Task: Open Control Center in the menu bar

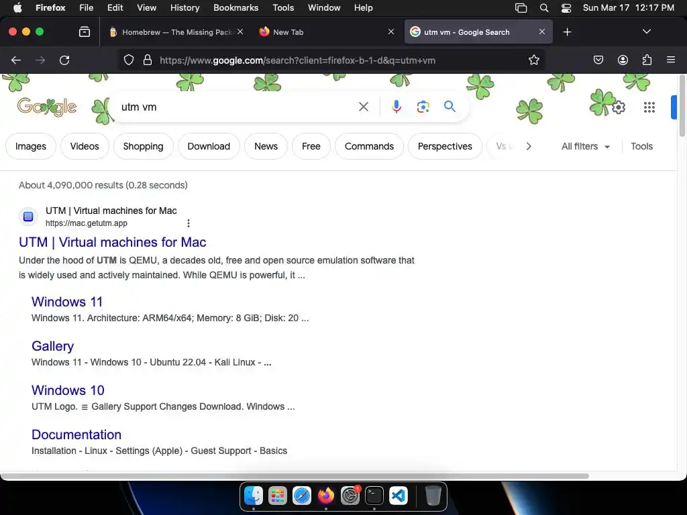Action: [x=566, y=8]
